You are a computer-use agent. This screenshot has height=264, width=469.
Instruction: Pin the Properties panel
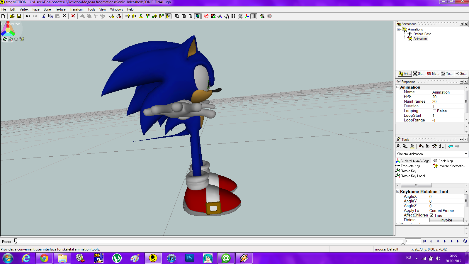(461, 82)
